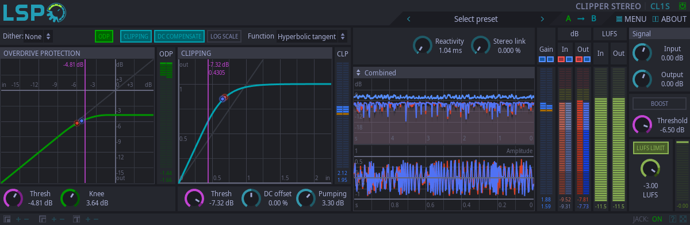The width and height of the screenshot is (690, 225).
Task: Select state A
Action: coord(568,19)
